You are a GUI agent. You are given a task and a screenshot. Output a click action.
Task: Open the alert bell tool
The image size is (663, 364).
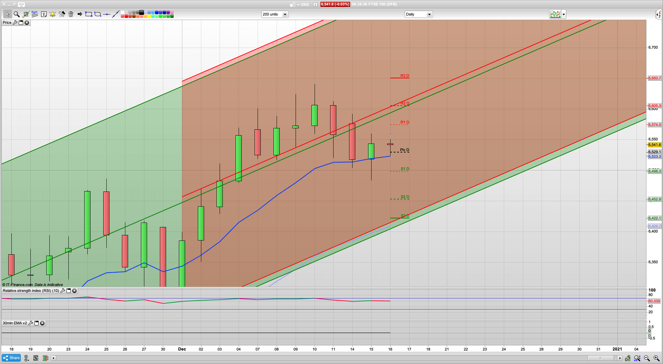pyautogui.click(x=52, y=14)
